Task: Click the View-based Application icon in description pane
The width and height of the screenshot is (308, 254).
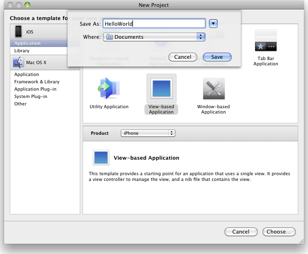Action: pos(101,158)
